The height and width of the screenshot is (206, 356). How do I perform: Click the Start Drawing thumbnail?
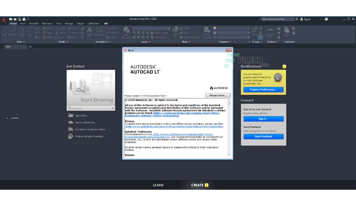[91, 88]
